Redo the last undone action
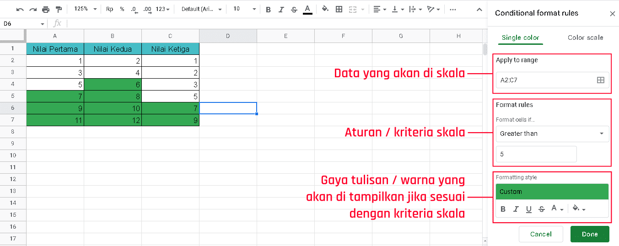 pos(33,9)
